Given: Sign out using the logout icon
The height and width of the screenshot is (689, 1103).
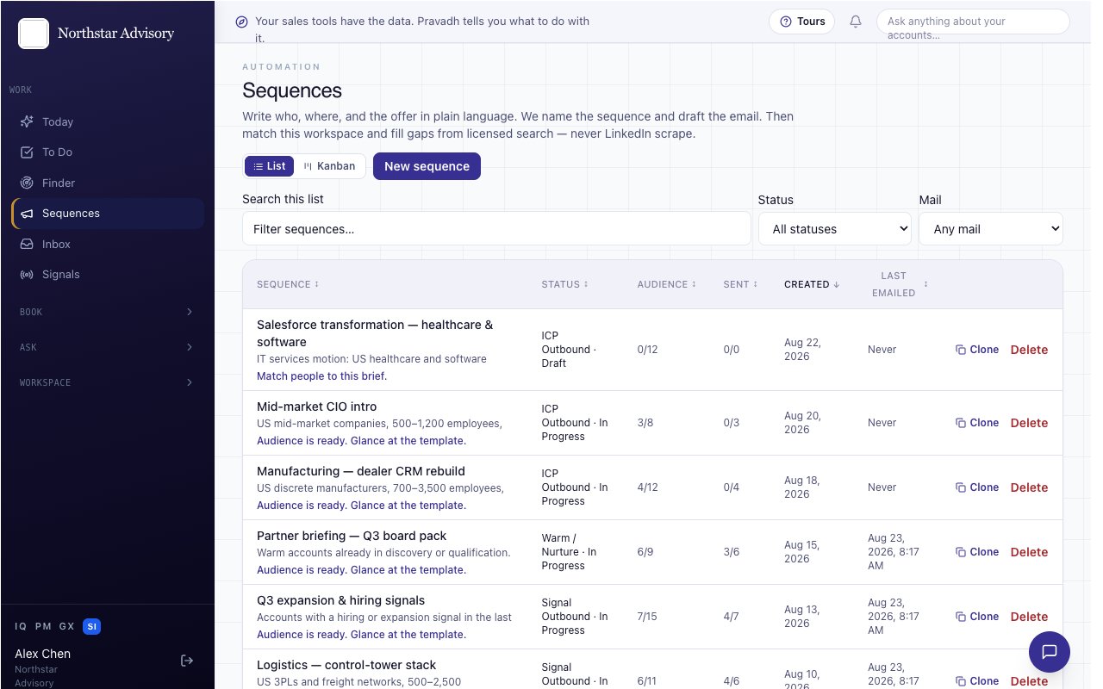Looking at the screenshot, I should 187,661.
